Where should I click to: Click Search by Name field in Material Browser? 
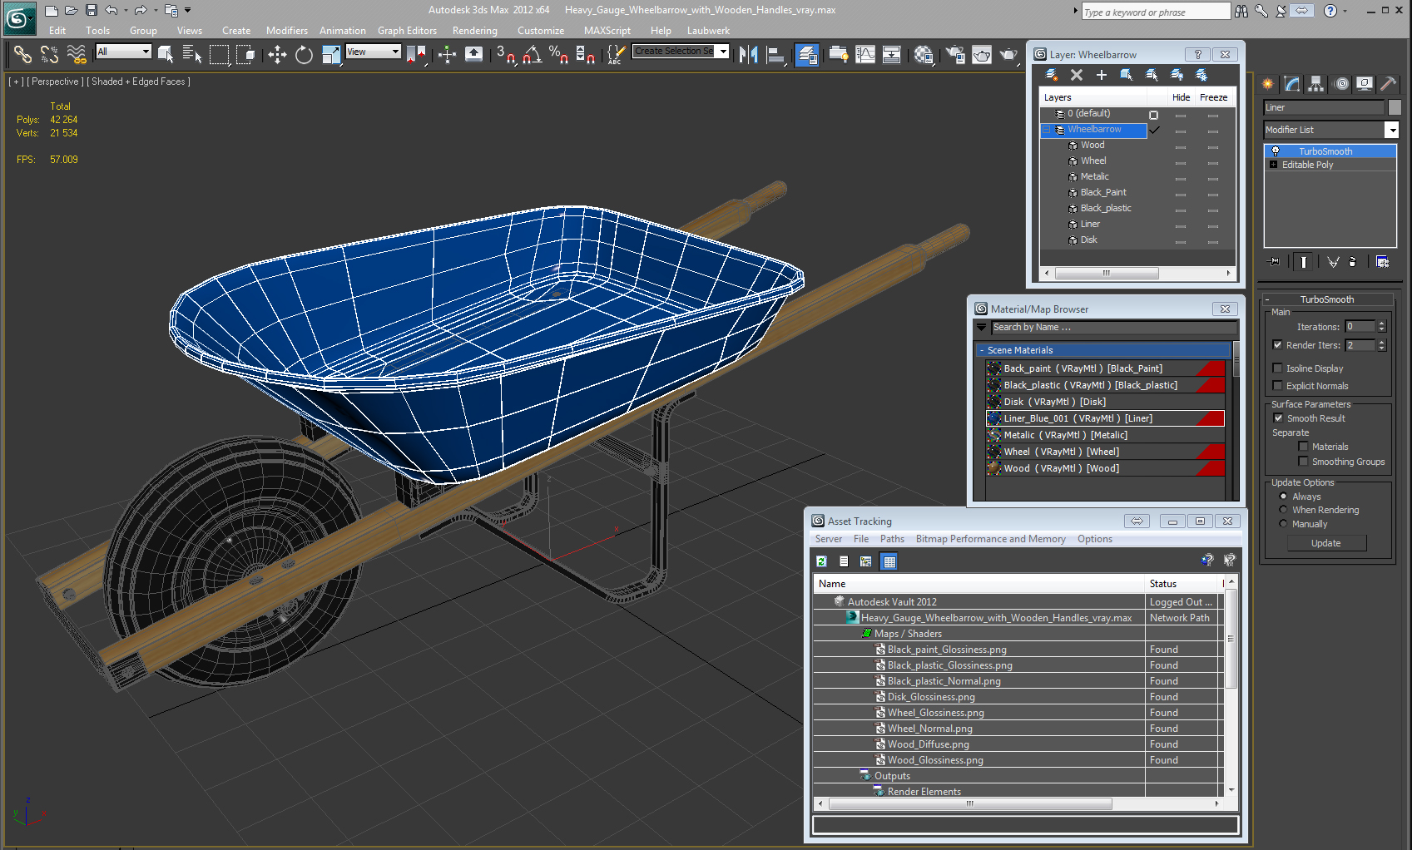(x=1112, y=327)
